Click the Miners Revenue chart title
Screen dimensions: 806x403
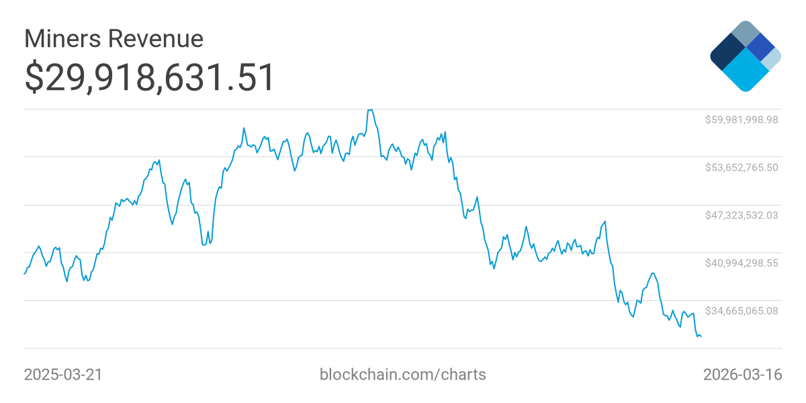tap(114, 38)
